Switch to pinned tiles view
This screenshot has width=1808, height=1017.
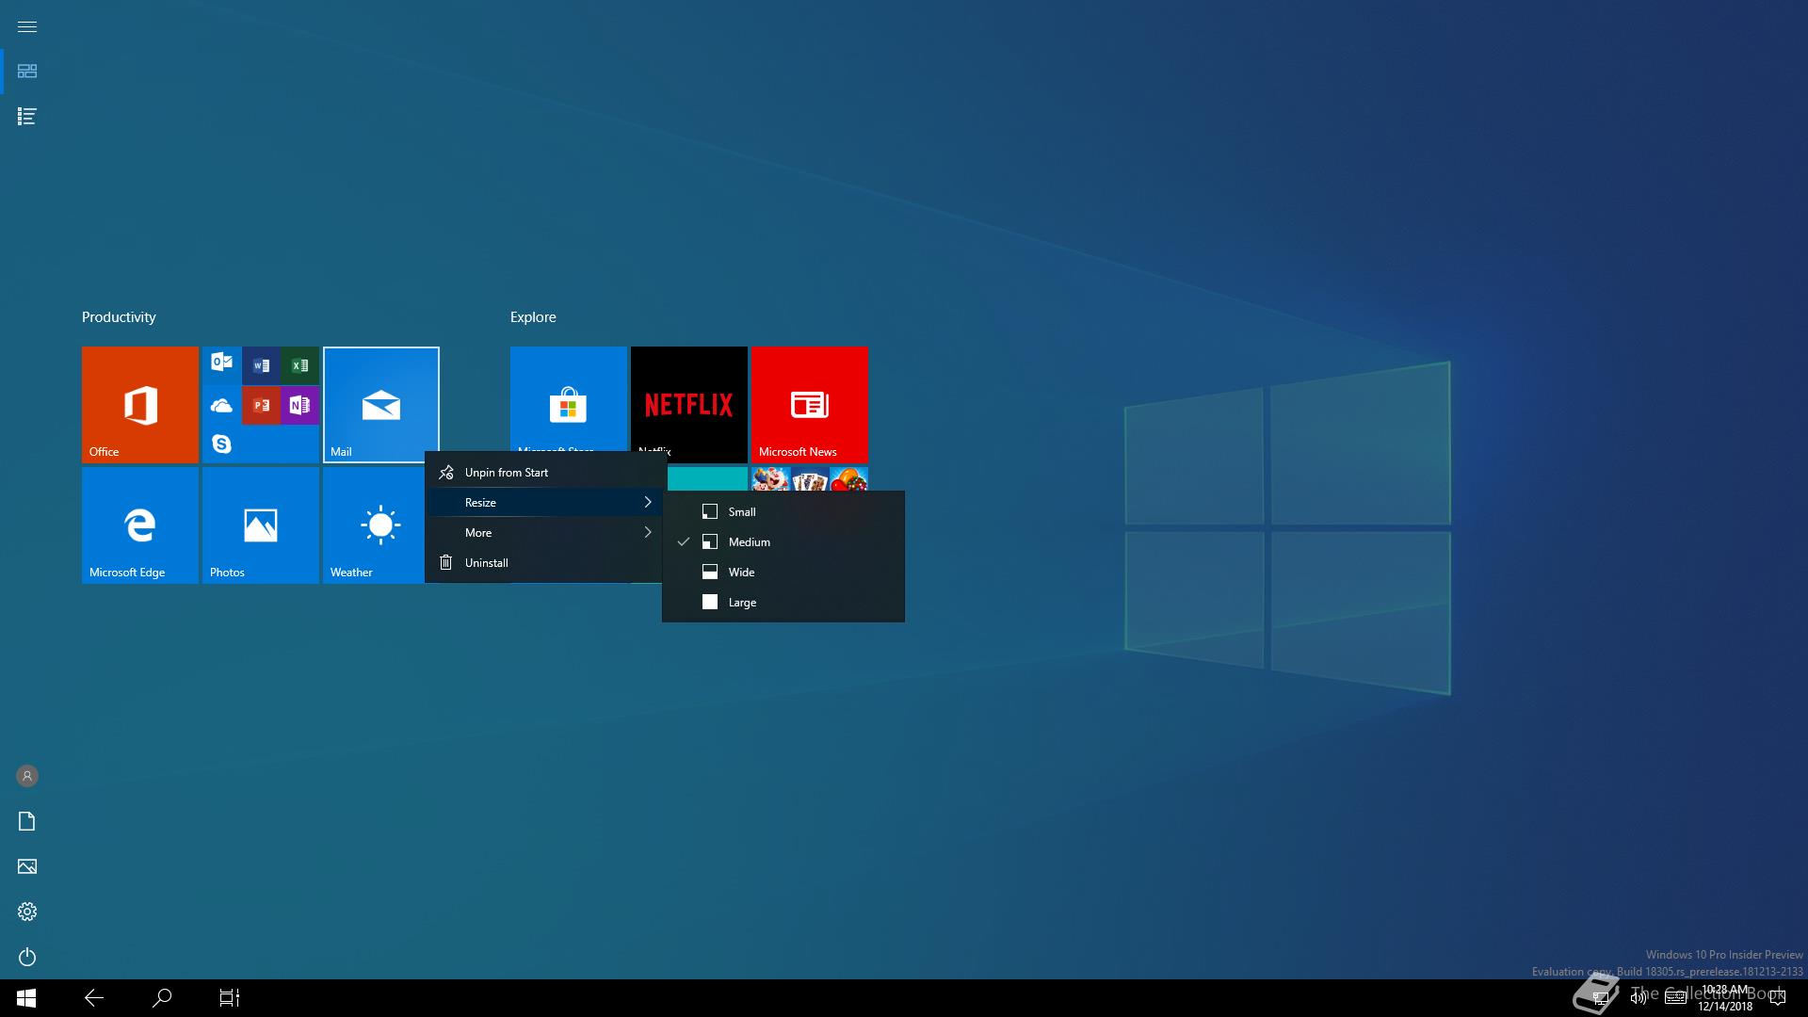(27, 72)
